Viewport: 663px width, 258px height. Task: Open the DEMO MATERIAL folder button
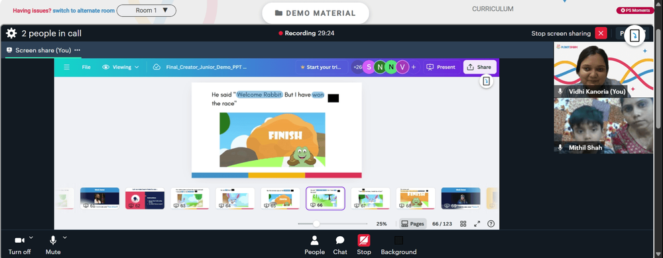tap(316, 13)
